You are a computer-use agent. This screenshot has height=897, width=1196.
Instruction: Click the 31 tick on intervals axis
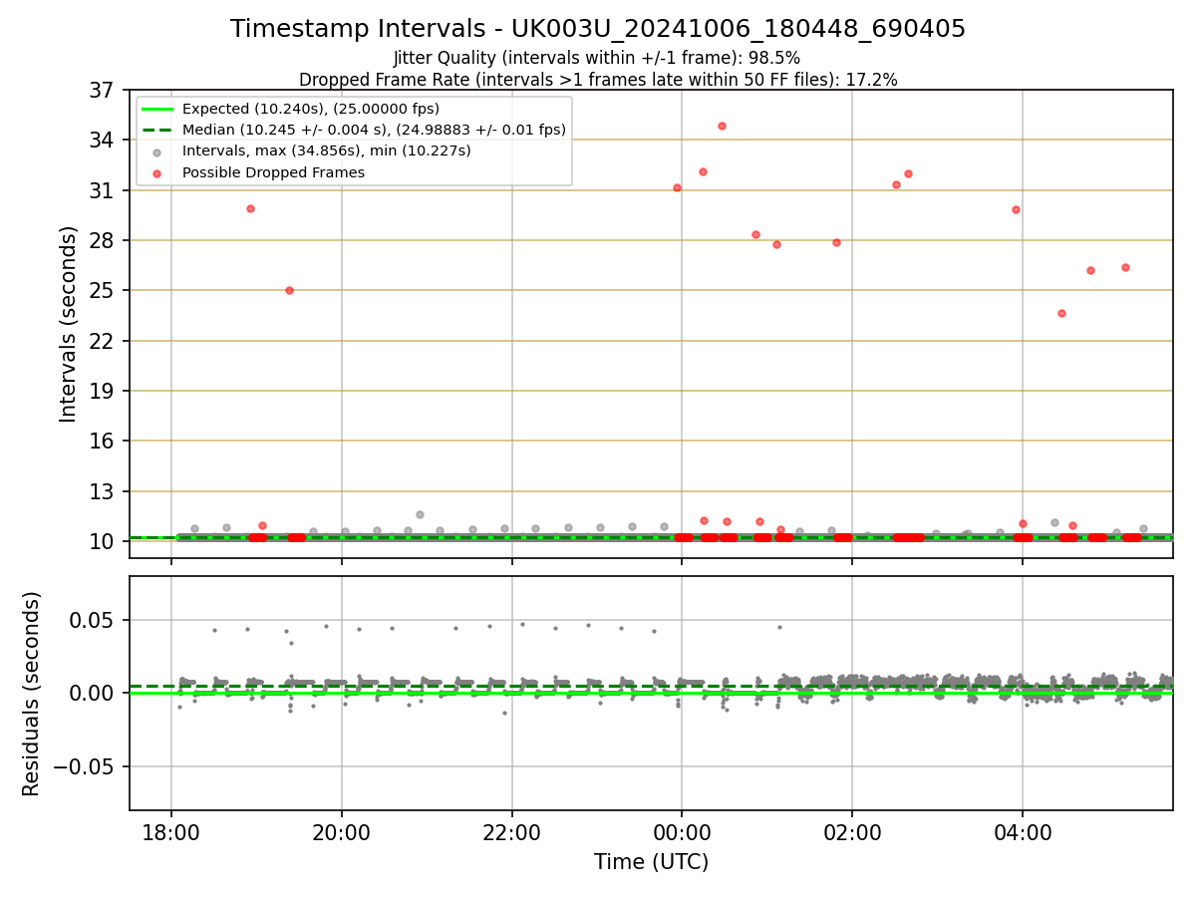coord(104,190)
